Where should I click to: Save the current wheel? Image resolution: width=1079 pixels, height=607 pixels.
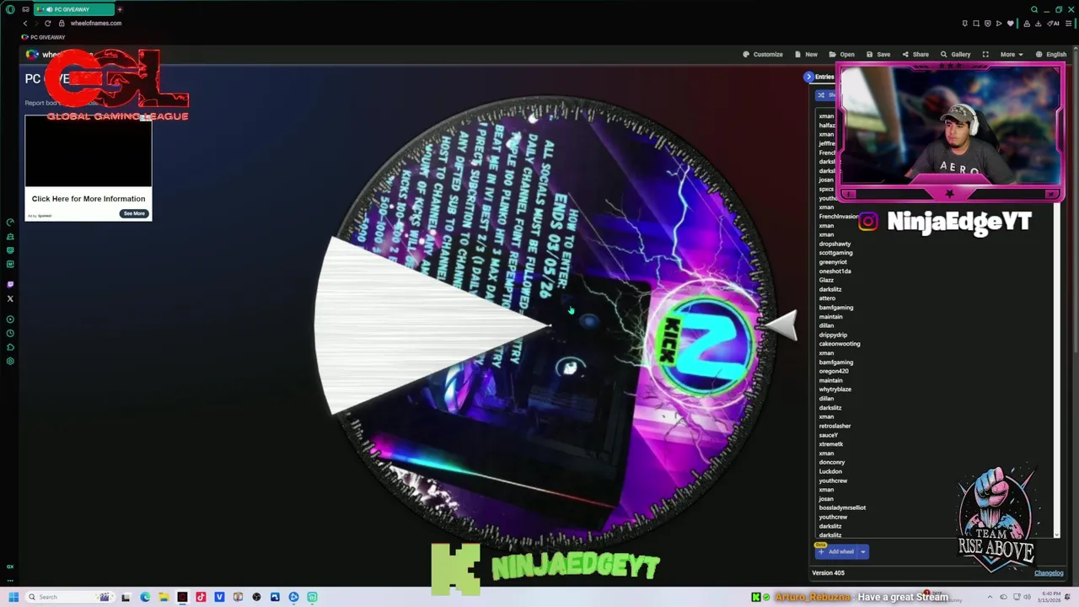878,54
